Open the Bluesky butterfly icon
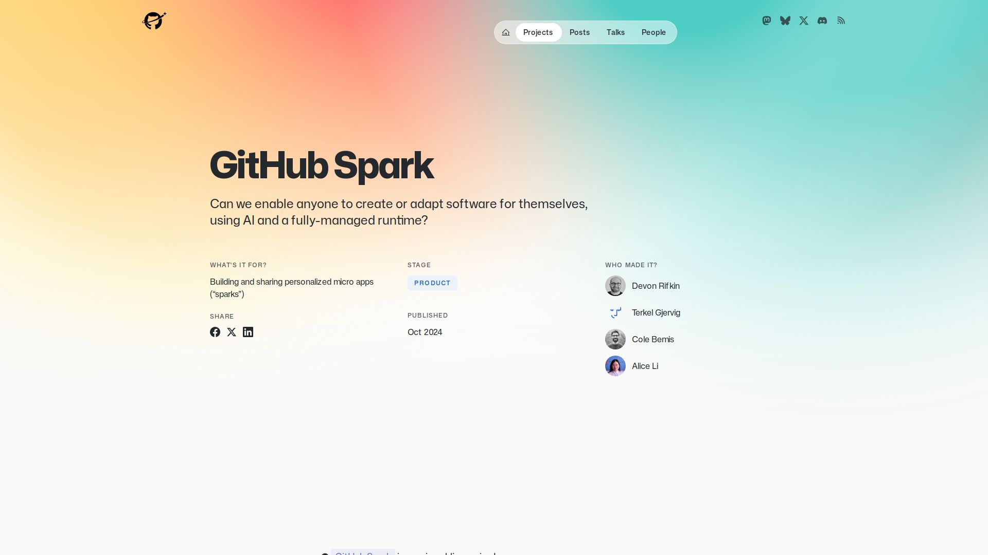 (785, 21)
